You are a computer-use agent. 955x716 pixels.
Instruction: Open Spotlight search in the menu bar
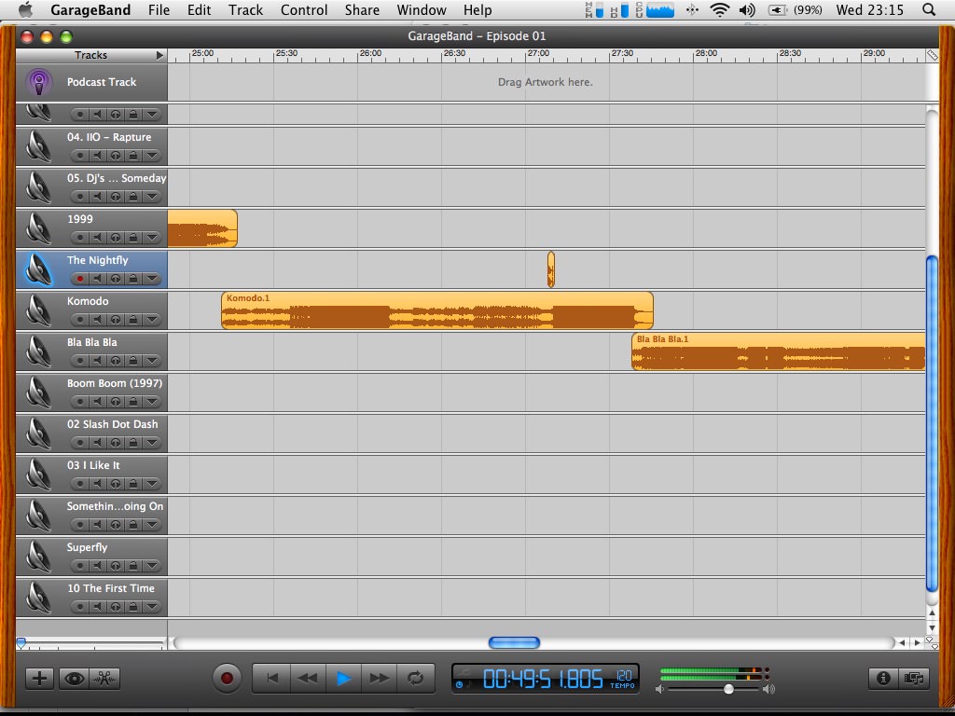click(929, 9)
